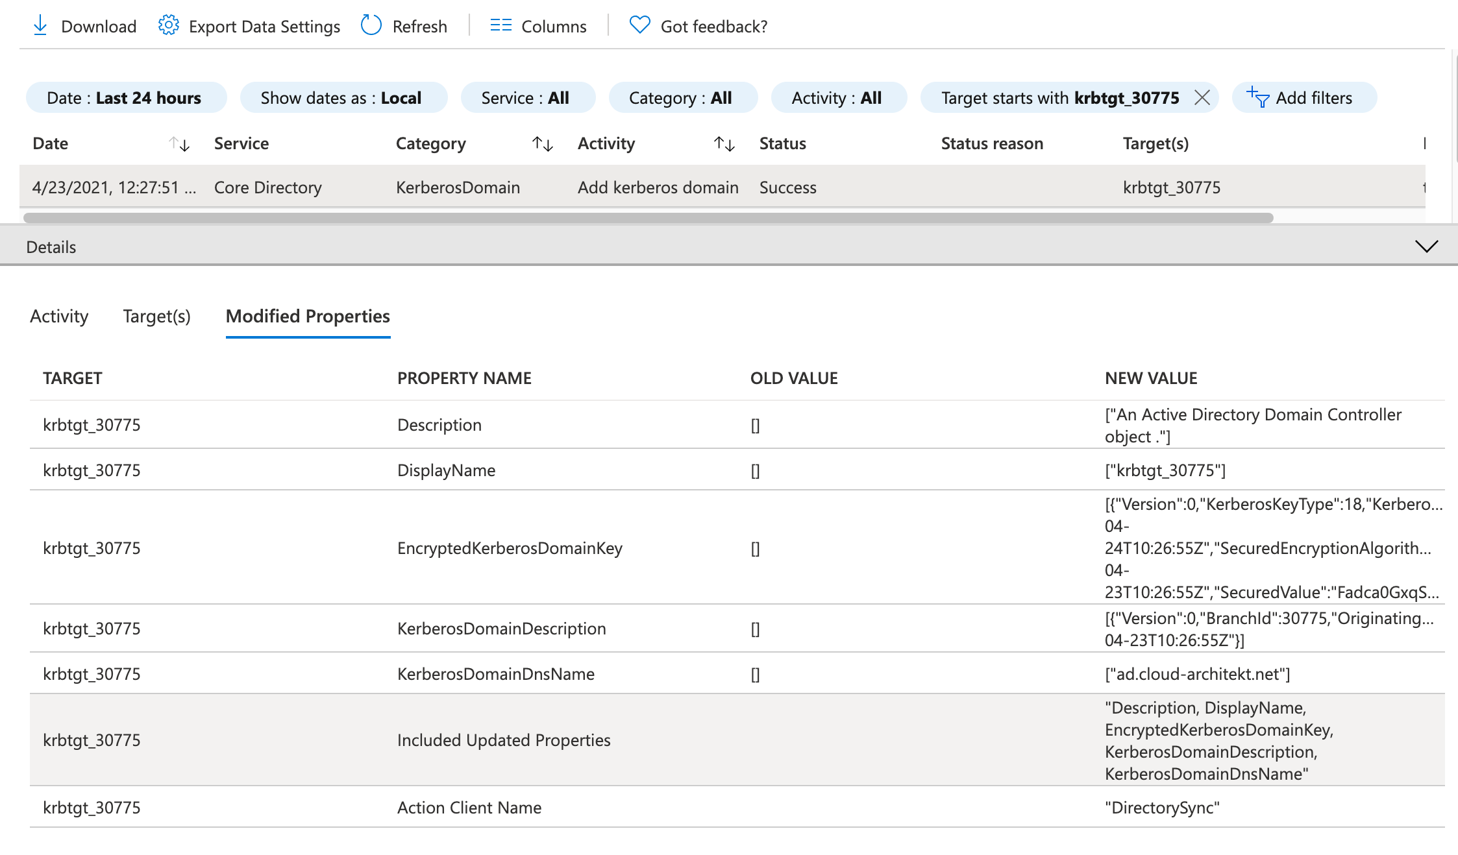The image size is (1458, 855).
Task: Switch to the Activity details tab
Action: click(59, 316)
